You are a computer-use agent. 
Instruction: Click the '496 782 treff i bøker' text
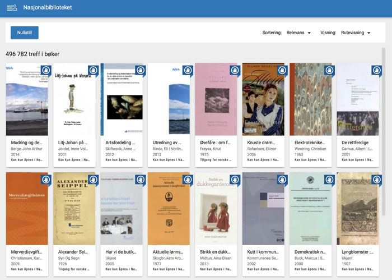click(32, 54)
